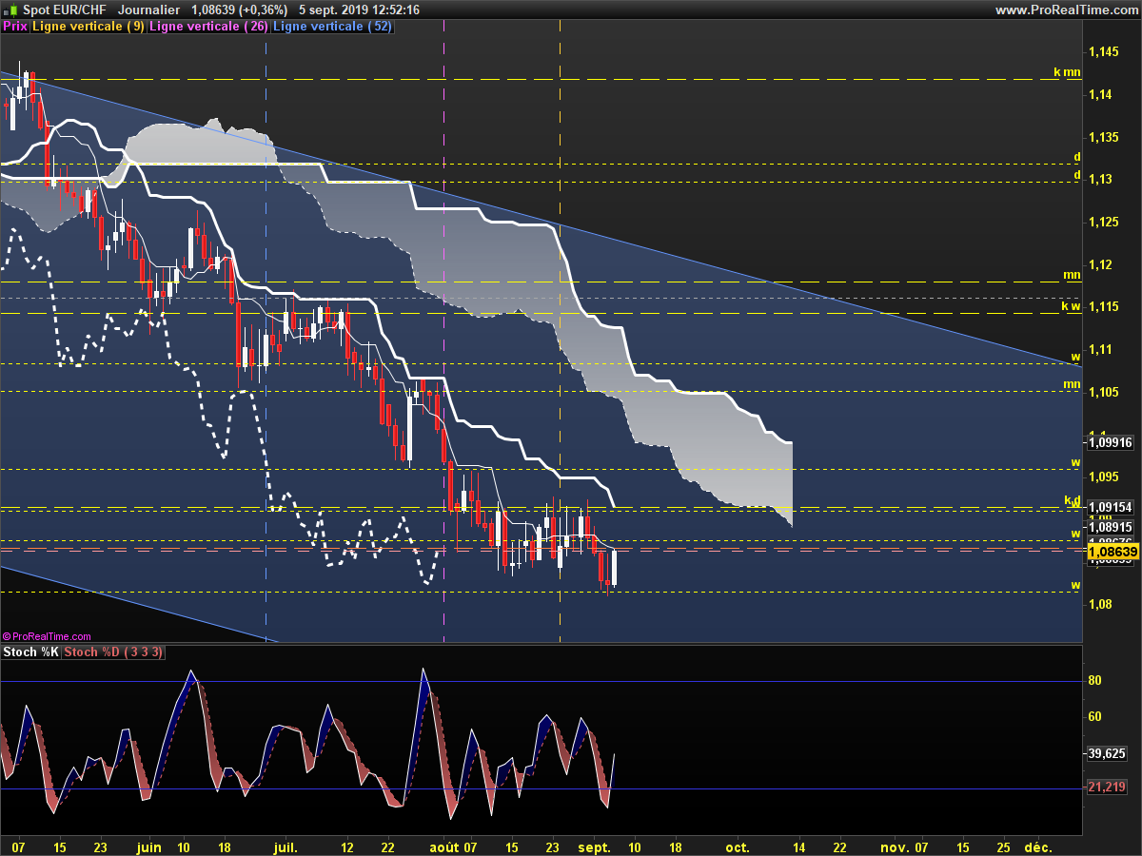Click the blue 80 overbought line in stochastic panel

(541, 681)
